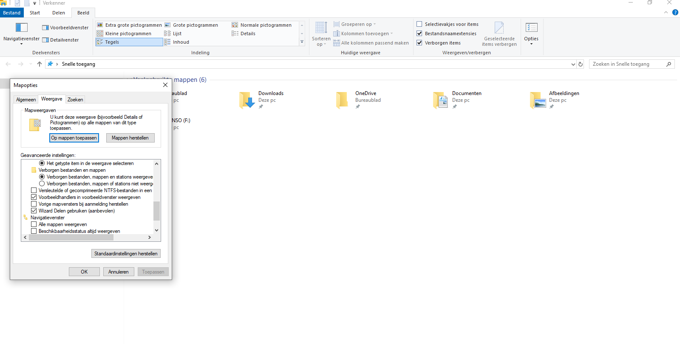Select Grote pictogrammen layout
680x344 pixels.
[191, 25]
